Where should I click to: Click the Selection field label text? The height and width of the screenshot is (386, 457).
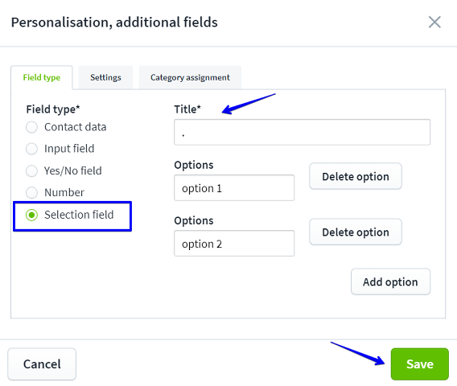tap(79, 215)
